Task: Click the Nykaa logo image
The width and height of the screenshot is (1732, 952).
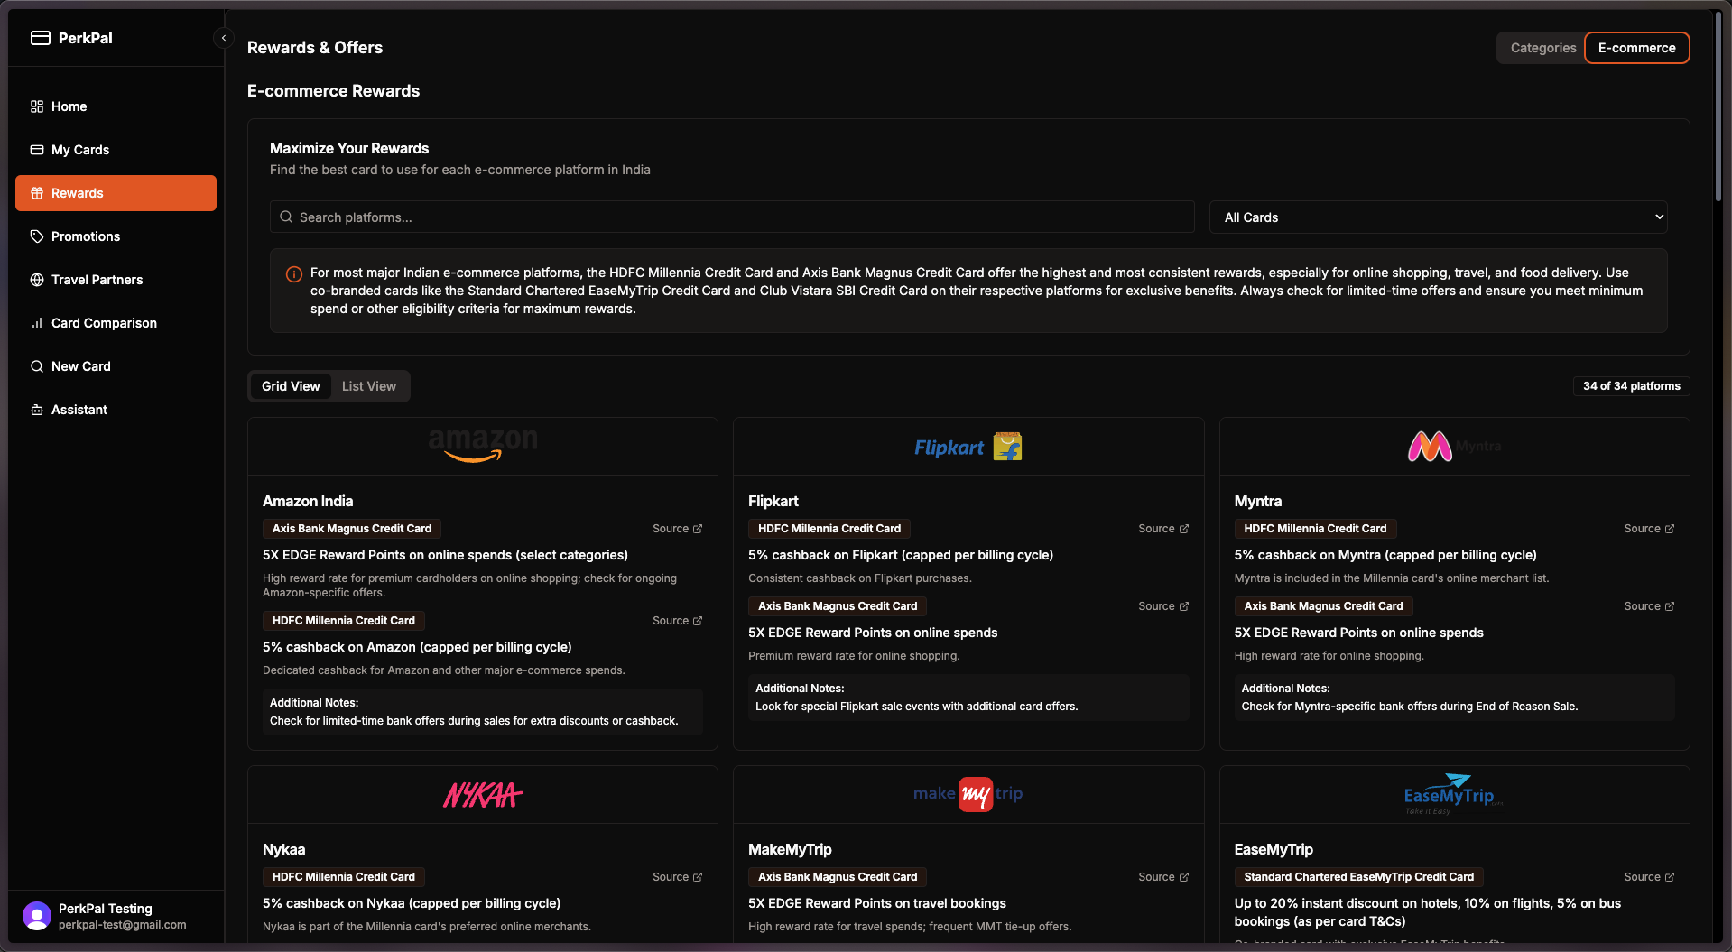Action: click(x=483, y=795)
